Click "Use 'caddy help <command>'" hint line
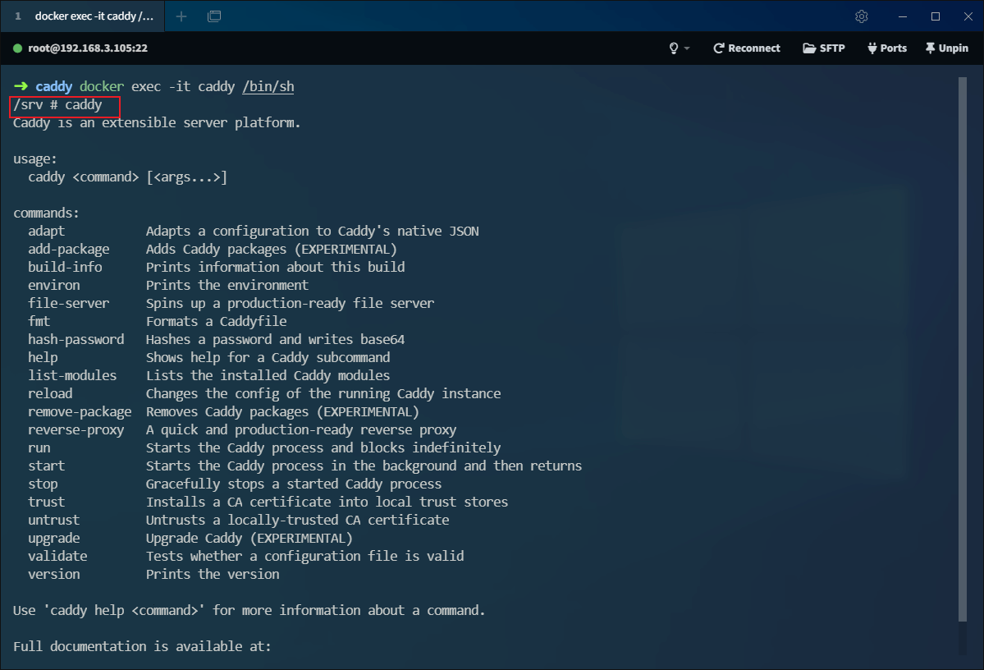The width and height of the screenshot is (984, 670). (249, 611)
